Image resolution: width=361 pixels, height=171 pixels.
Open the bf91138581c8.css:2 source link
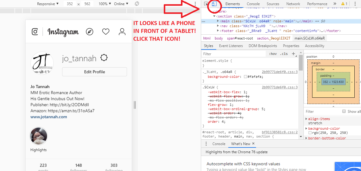click(x=280, y=132)
